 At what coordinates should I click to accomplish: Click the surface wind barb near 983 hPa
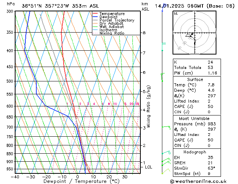[166, 171]
